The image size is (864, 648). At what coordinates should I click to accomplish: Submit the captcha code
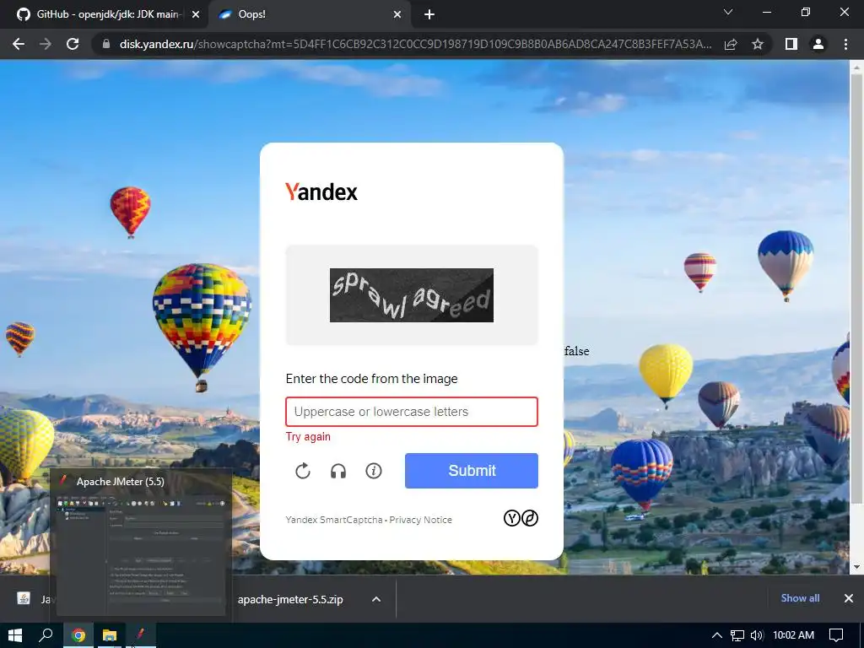471,471
